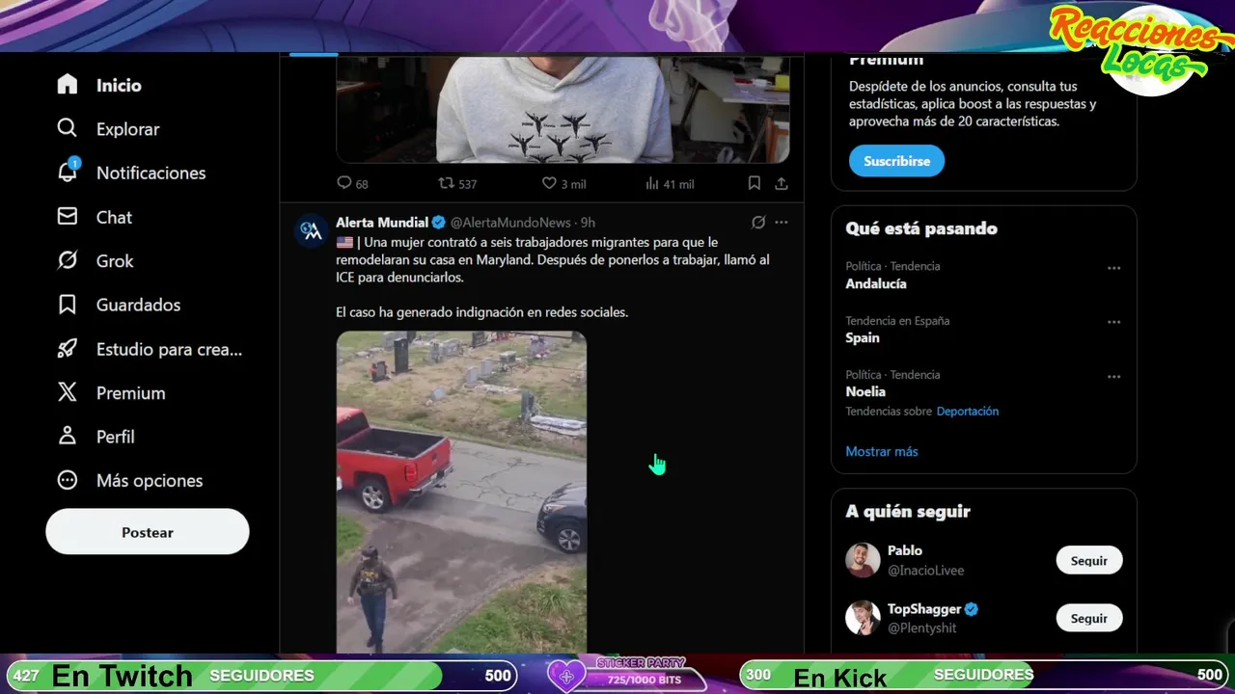Open the A quién seguir heading
The width and height of the screenshot is (1235, 694).
[x=908, y=512]
